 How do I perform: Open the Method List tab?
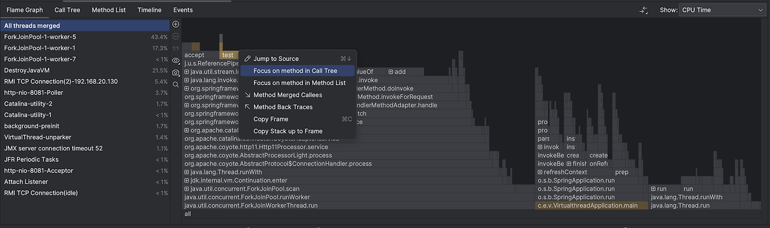[x=109, y=10]
